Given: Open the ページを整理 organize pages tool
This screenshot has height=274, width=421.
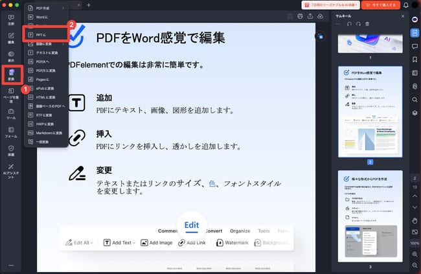Looking at the screenshot, I should point(11,95).
